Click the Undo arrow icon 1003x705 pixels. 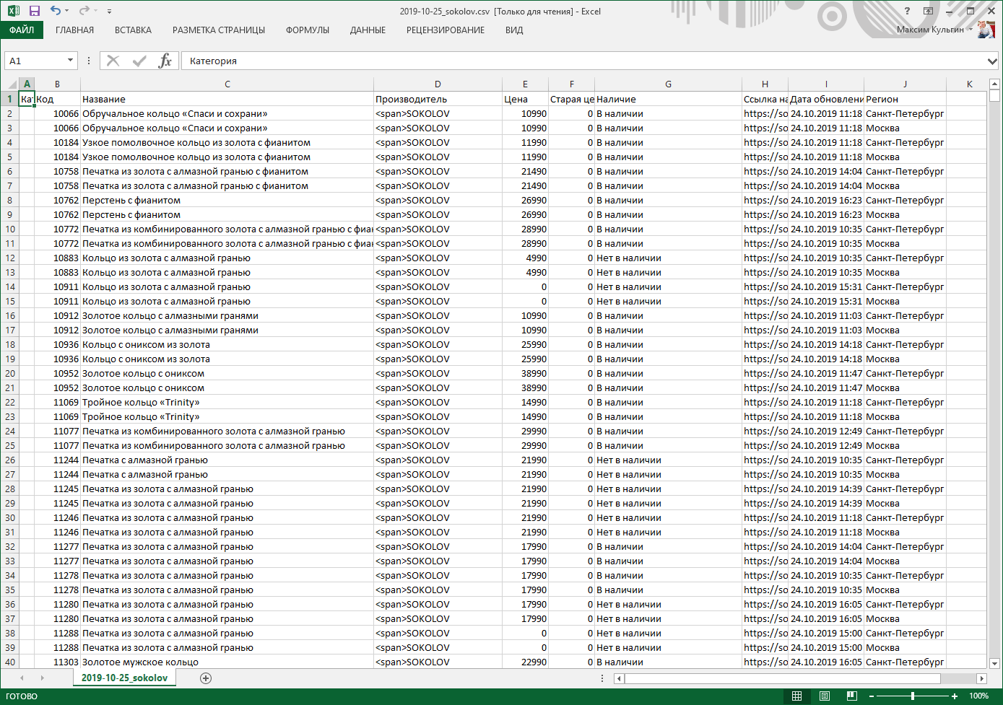56,11
